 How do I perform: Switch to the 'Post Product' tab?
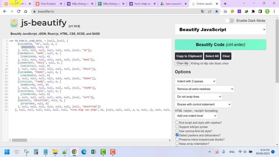pyautogui.click(x=48, y=4)
